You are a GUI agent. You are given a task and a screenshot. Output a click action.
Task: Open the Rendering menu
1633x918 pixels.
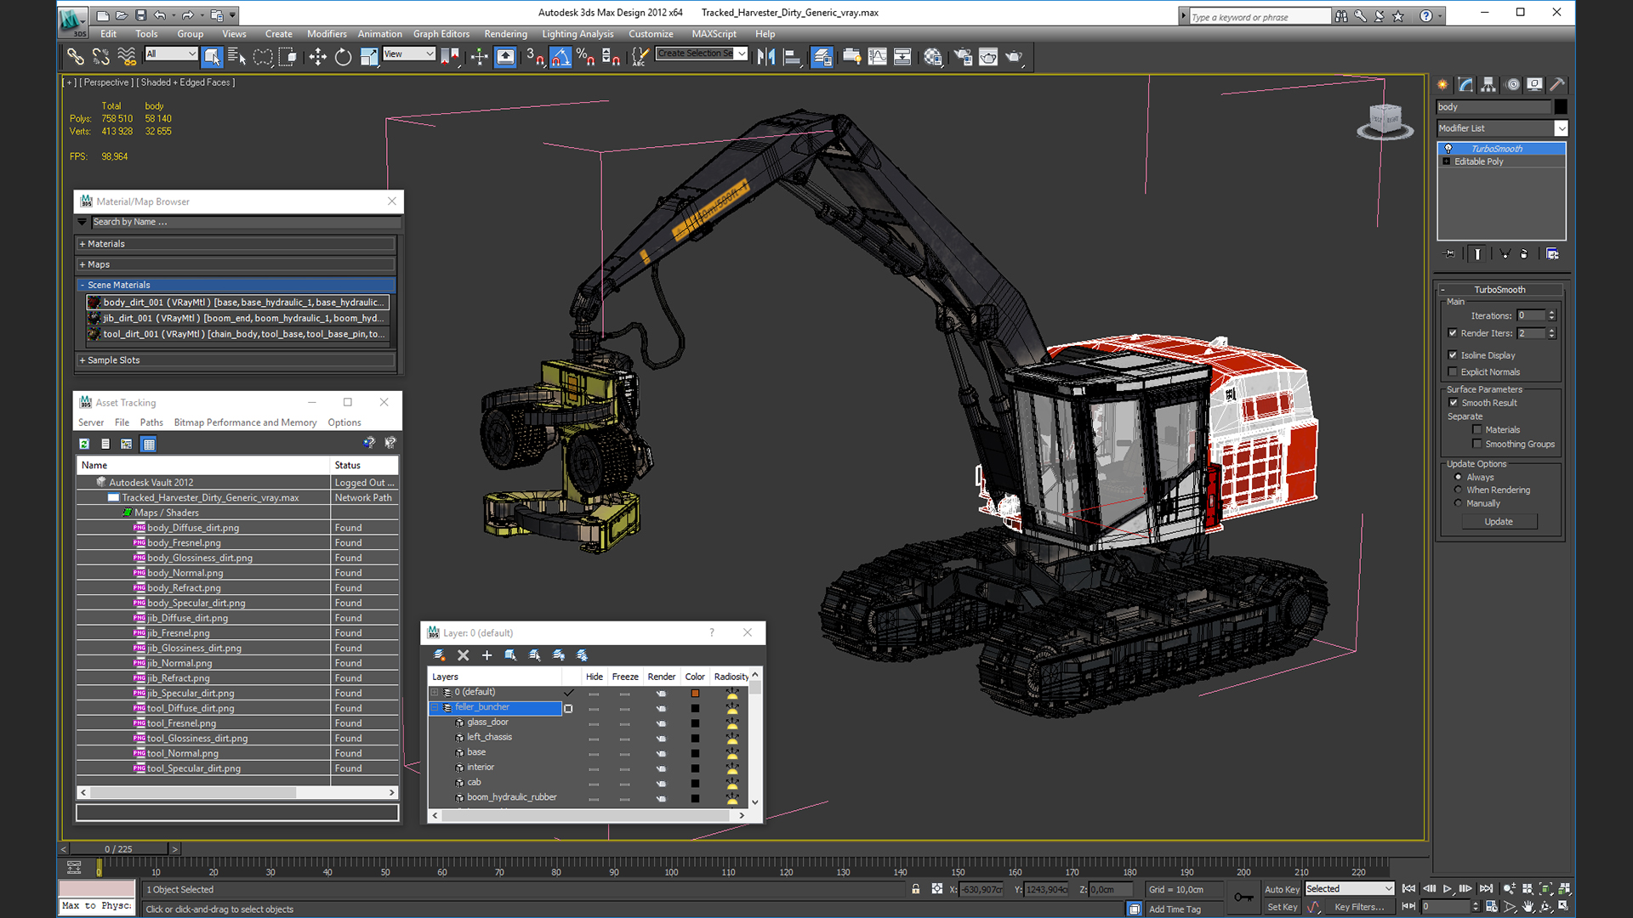[505, 34]
